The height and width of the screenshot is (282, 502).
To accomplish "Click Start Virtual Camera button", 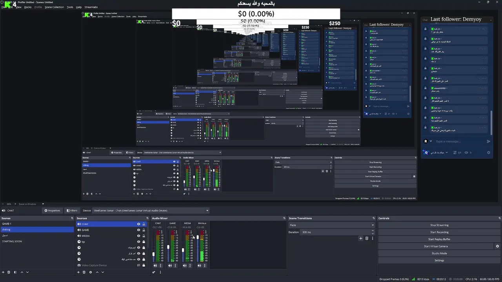I will pos(436,246).
